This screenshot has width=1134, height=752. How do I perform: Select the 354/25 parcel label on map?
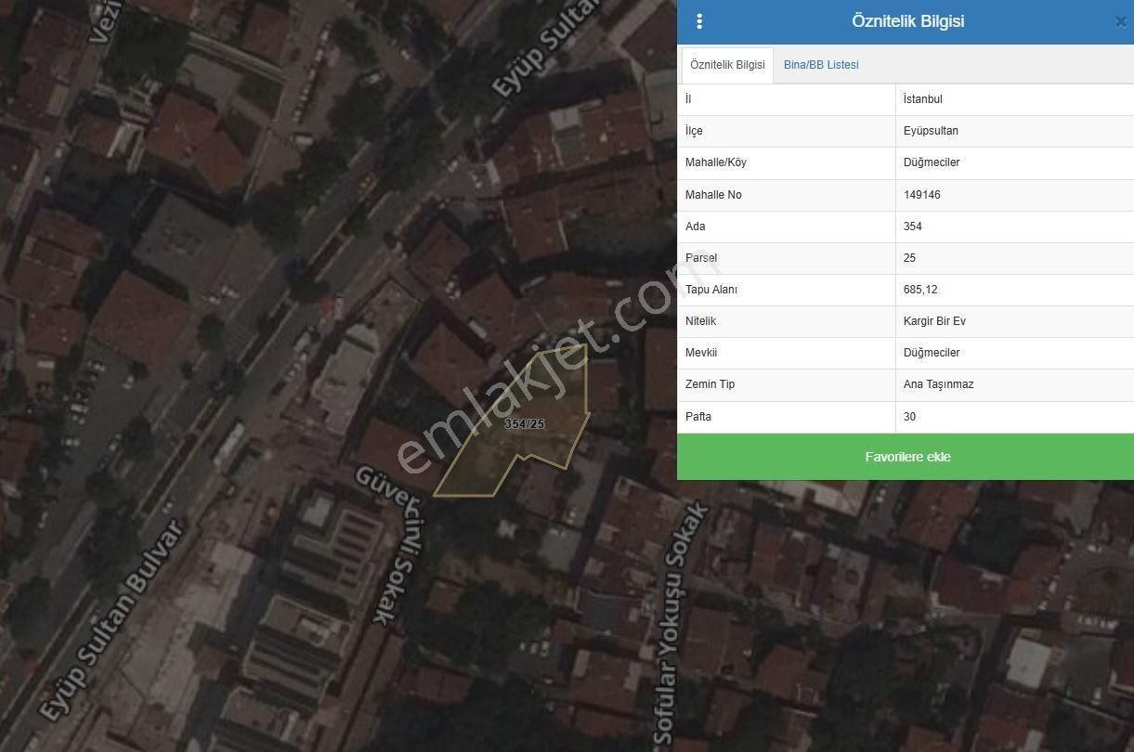click(x=524, y=424)
